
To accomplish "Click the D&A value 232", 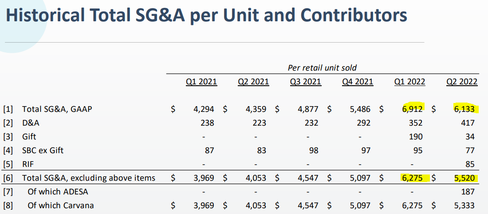I will (312, 123).
